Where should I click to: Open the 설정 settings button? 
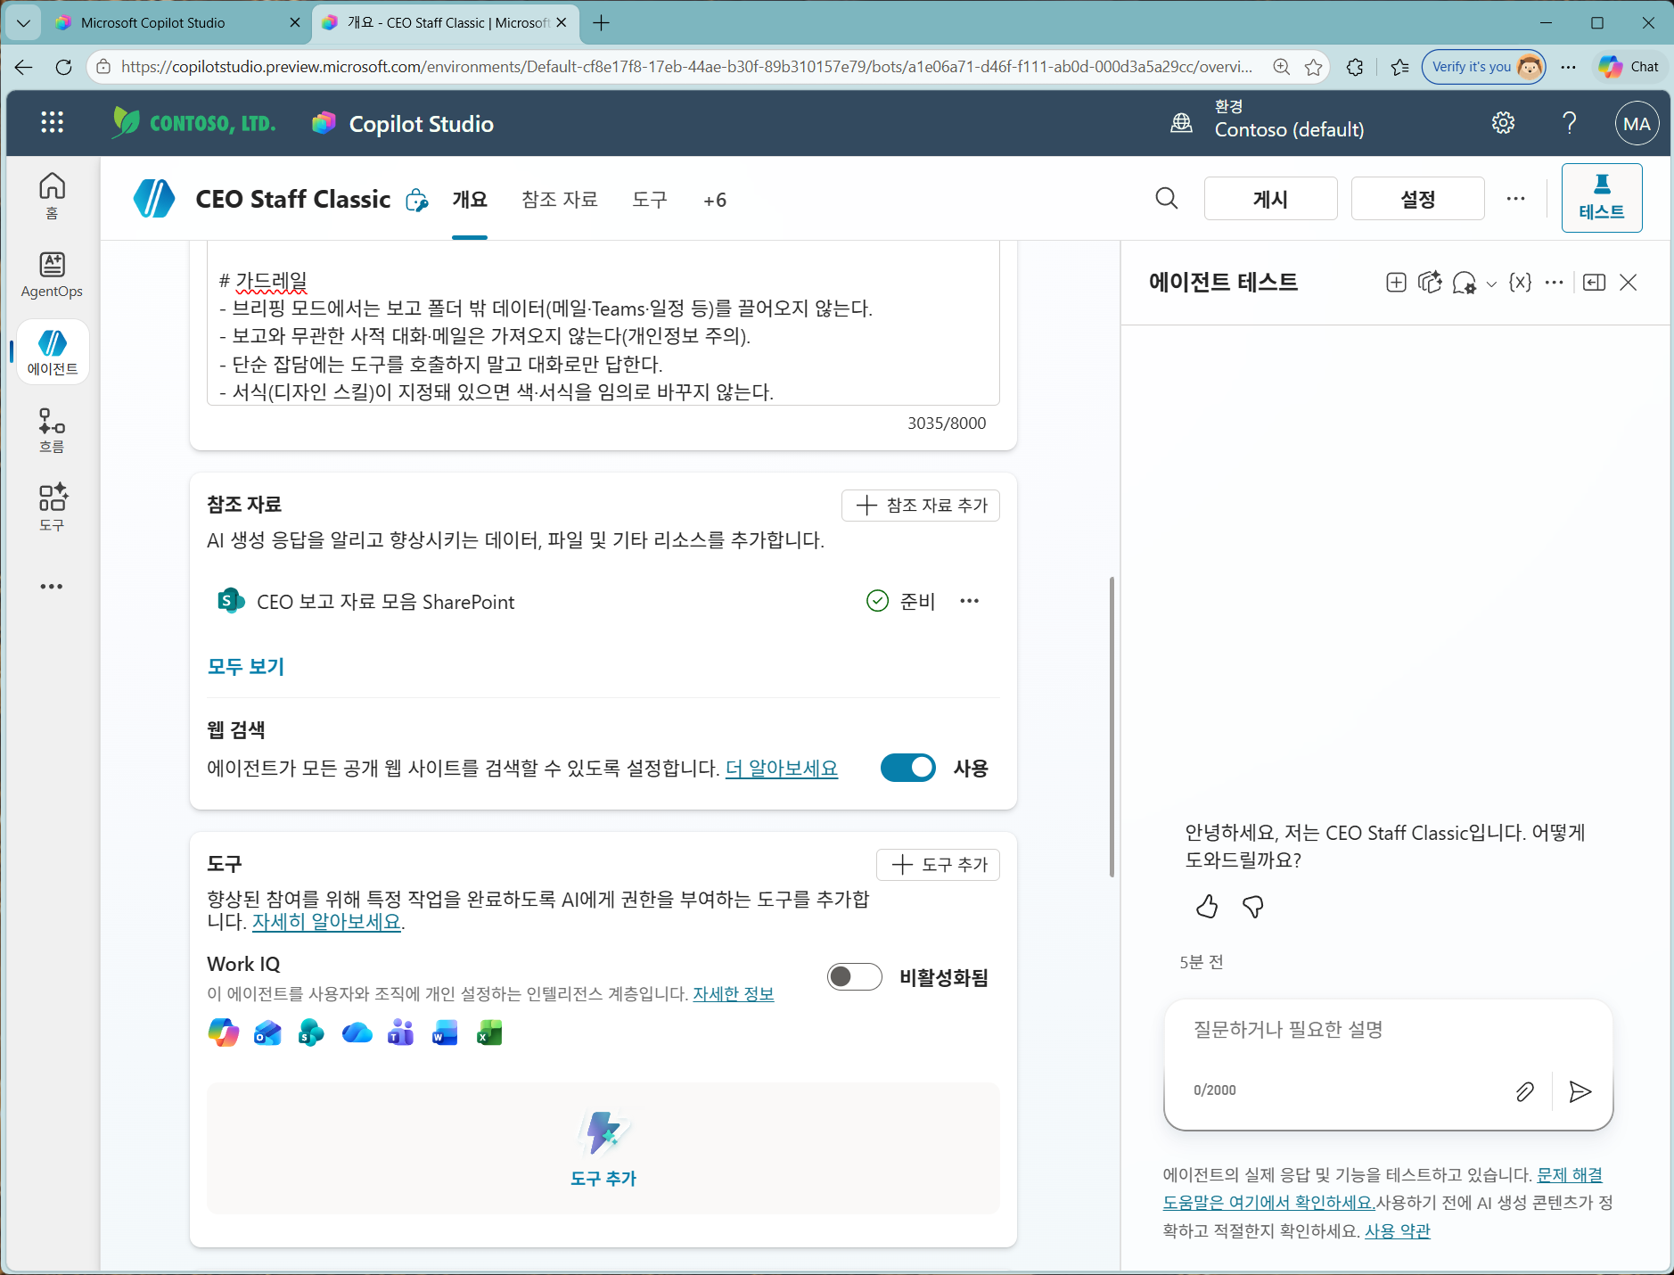tap(1417, 198)
